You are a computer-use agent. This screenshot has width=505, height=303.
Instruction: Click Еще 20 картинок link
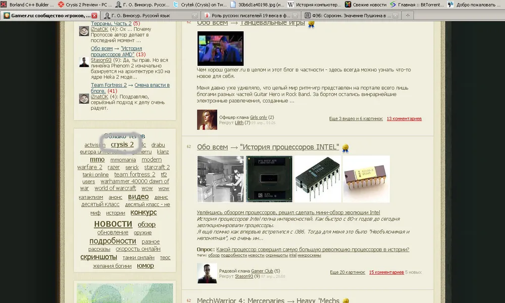pos(347,272)
